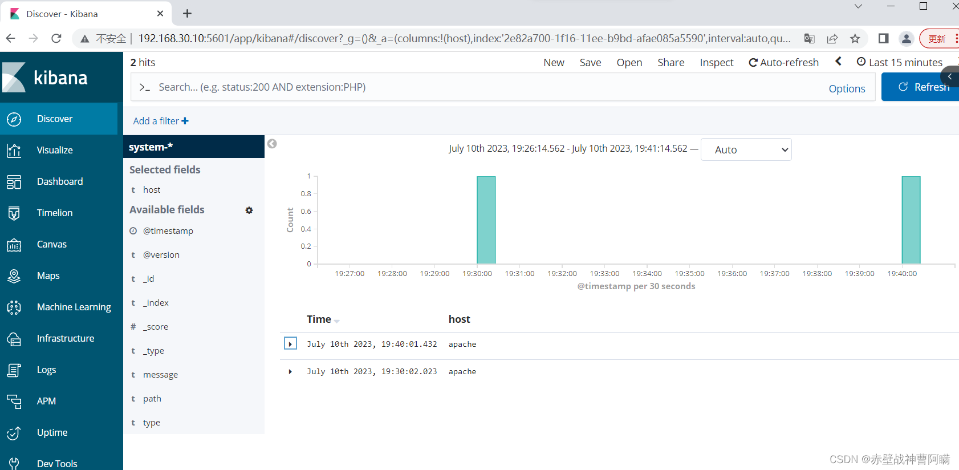
Task: Click the 更新 browser update button
Action: pyautogui.click(x=937, y=39)
